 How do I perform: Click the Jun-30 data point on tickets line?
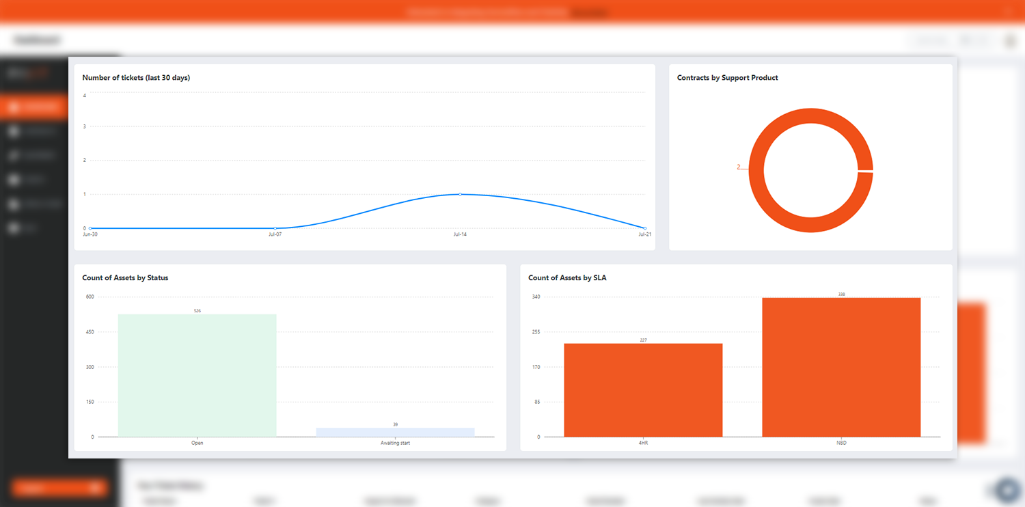[x=90, y=228]
